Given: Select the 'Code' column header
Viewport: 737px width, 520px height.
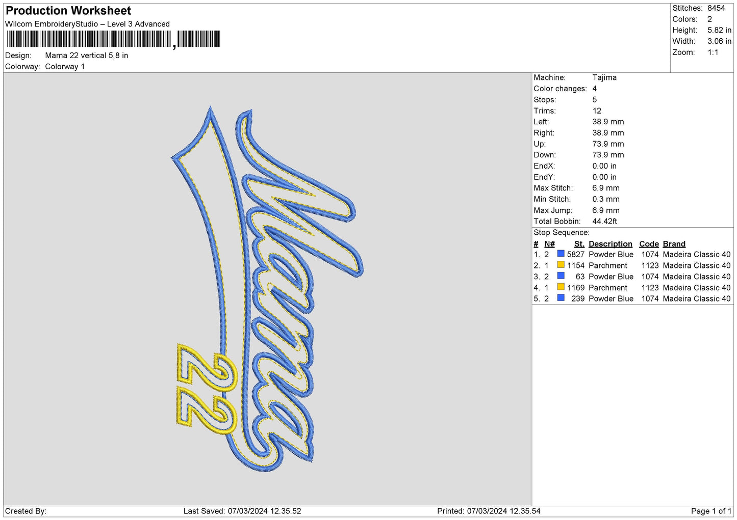Looking at the screenshot, I should (x=649, y=244).
